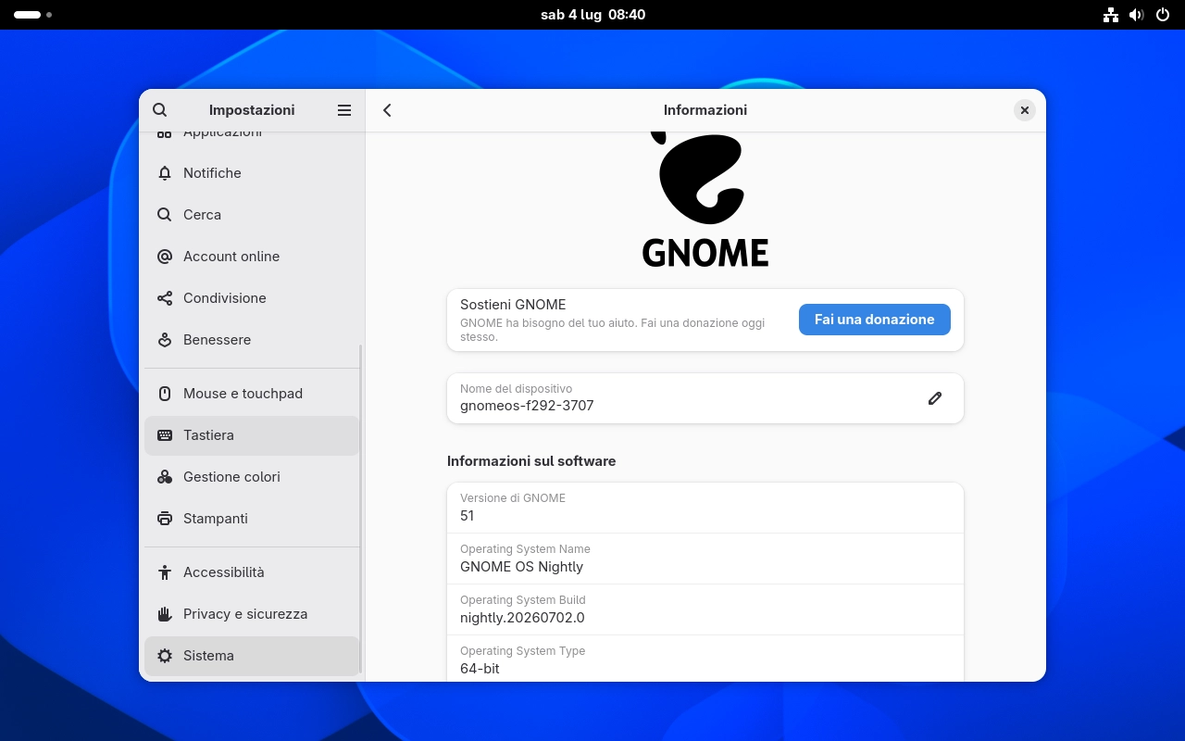
Task: Edit device name with pencil icon
Action: 935,398
